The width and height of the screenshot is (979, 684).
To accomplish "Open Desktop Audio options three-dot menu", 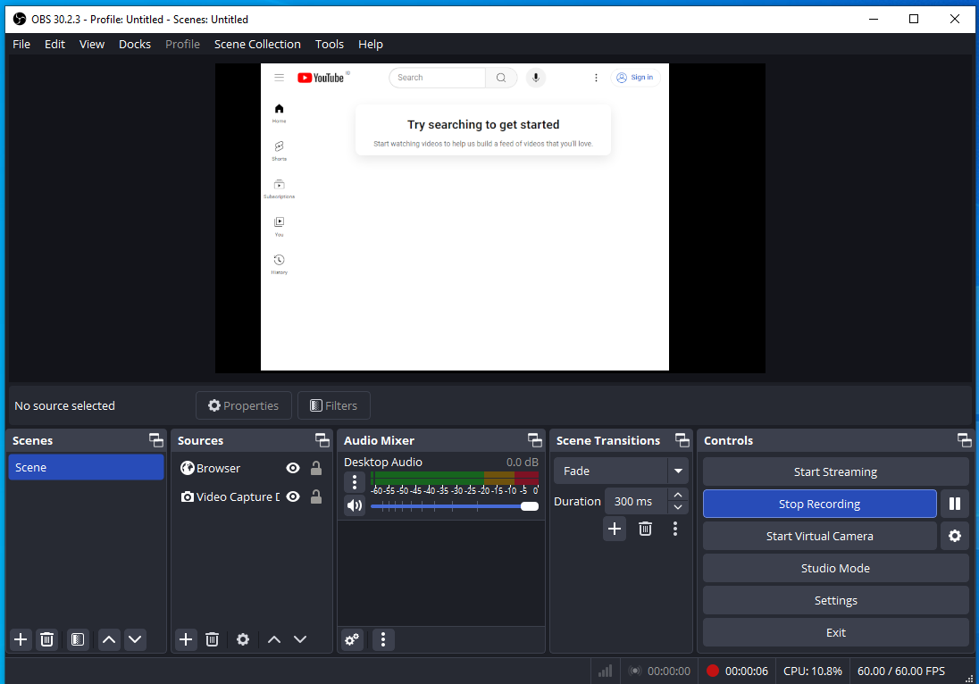I will (x=355, y=482).
